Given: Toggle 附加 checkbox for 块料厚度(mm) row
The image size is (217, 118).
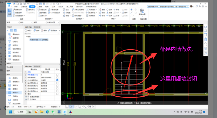Looking at the screenshot, I should click(x=57, y=75).
